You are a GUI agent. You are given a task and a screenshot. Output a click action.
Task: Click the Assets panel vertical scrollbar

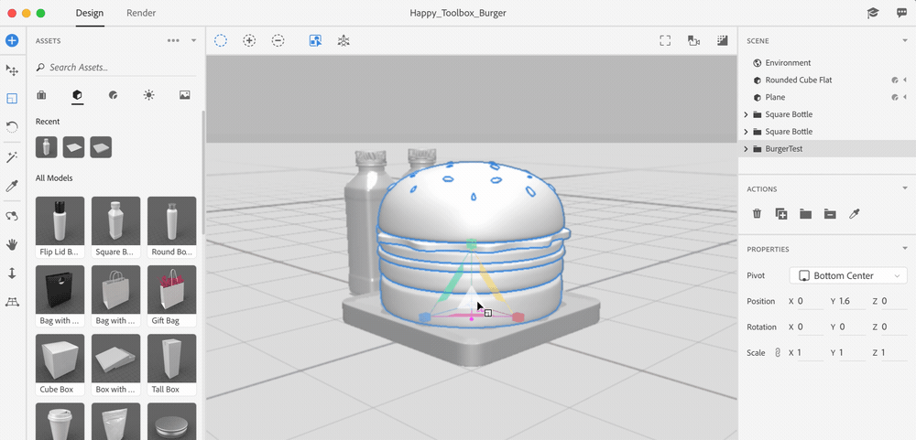pos(202,172)
